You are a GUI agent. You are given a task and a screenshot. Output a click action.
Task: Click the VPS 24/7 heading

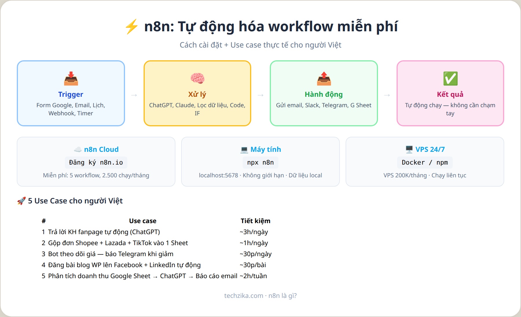click(430, 150)
